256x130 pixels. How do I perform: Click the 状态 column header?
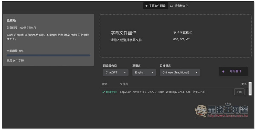[105, 84]
